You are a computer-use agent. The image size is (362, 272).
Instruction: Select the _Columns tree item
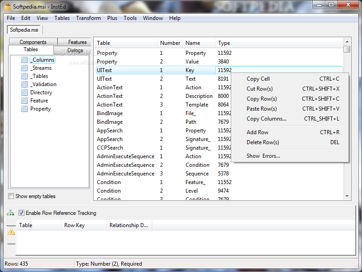[43, 60]
